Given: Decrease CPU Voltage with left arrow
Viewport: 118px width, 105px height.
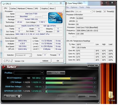Looking at the screenshot, I should pyautogui.click(x=43, y=82).
